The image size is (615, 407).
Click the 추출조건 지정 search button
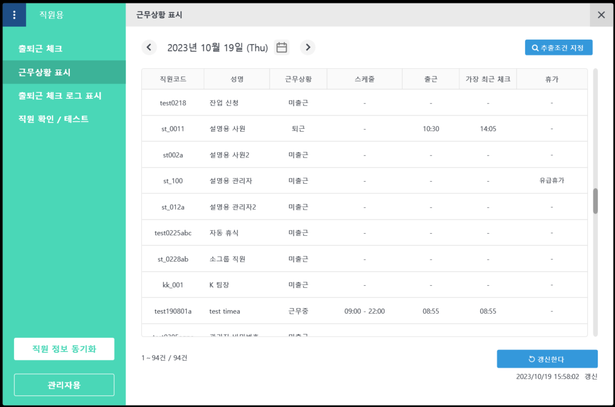(x=558, y=47)
